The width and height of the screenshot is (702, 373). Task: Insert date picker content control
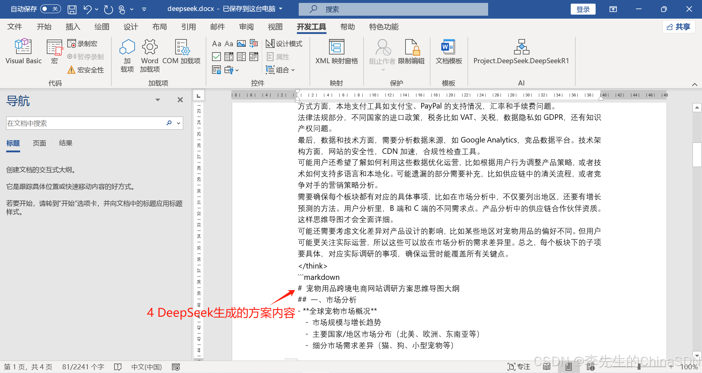coord(254,57)
